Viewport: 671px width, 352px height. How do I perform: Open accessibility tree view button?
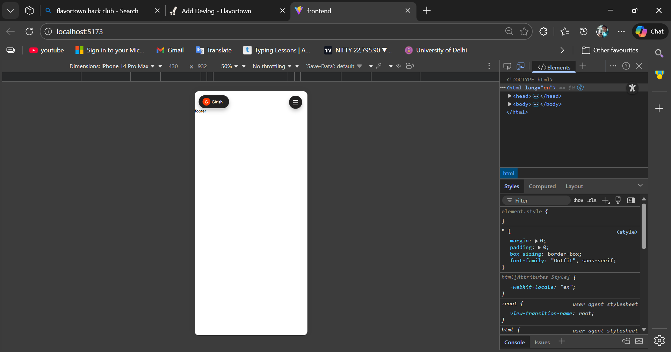point(632,88)
